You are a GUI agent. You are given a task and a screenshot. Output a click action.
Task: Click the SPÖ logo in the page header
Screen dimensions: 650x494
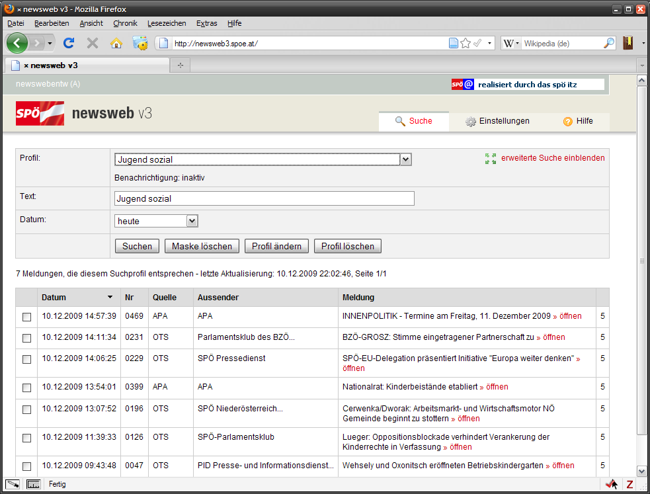40,113
